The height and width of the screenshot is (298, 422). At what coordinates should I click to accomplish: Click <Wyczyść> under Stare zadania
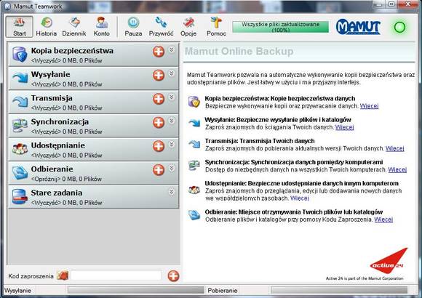coord(46,203)
